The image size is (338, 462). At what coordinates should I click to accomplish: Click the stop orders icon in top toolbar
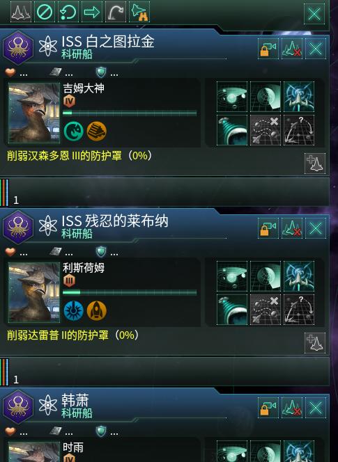click(x=45, y=12)
